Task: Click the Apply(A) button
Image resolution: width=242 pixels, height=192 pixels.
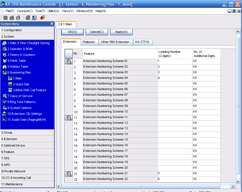Action: coord(121,32)
